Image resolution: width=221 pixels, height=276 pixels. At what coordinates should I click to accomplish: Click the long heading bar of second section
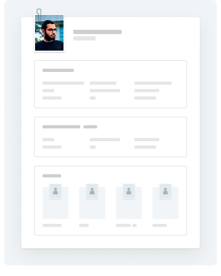61,127
